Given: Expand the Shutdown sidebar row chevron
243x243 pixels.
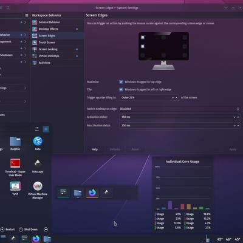Looking at the screenshot, I should pos(25,55).
